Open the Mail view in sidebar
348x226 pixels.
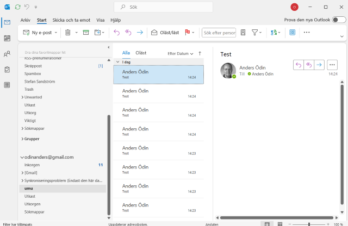tap(7, 22)
